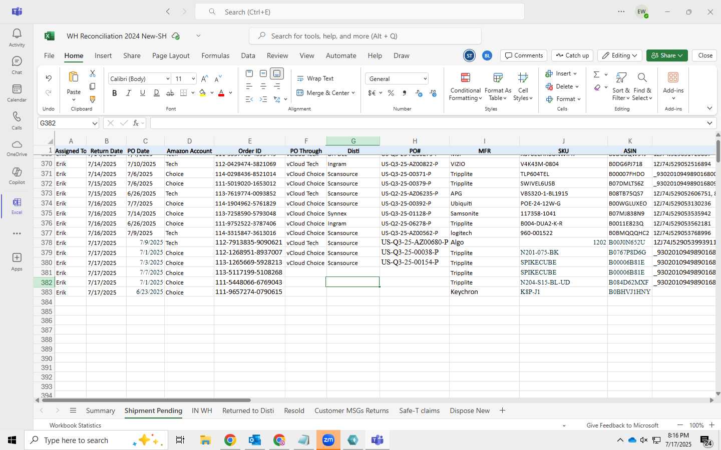This screenshot has height=450, width=721.
Task: Click the green Share button
Action: 666,55
